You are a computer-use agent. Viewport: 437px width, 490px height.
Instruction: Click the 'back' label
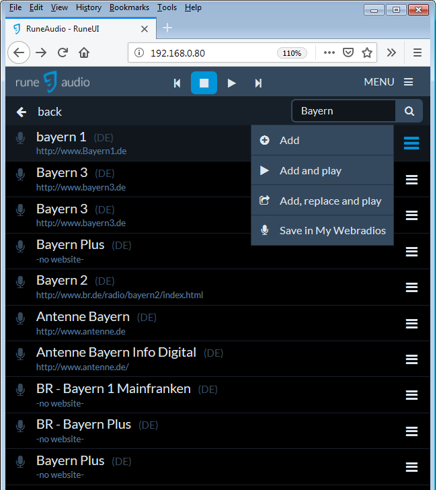50,112
